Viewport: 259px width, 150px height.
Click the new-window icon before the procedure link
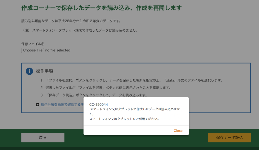click(37, 105)
